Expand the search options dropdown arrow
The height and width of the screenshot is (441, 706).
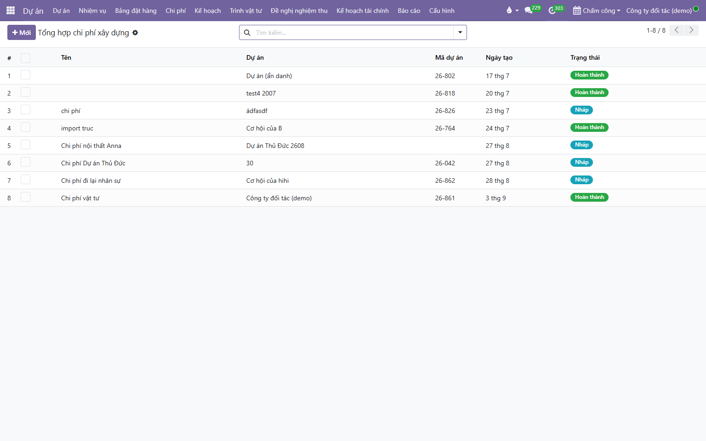point(460,33)
